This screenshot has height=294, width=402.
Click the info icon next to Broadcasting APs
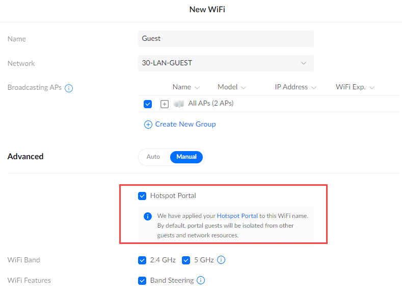pyautogui.click(x=69, y=88)
